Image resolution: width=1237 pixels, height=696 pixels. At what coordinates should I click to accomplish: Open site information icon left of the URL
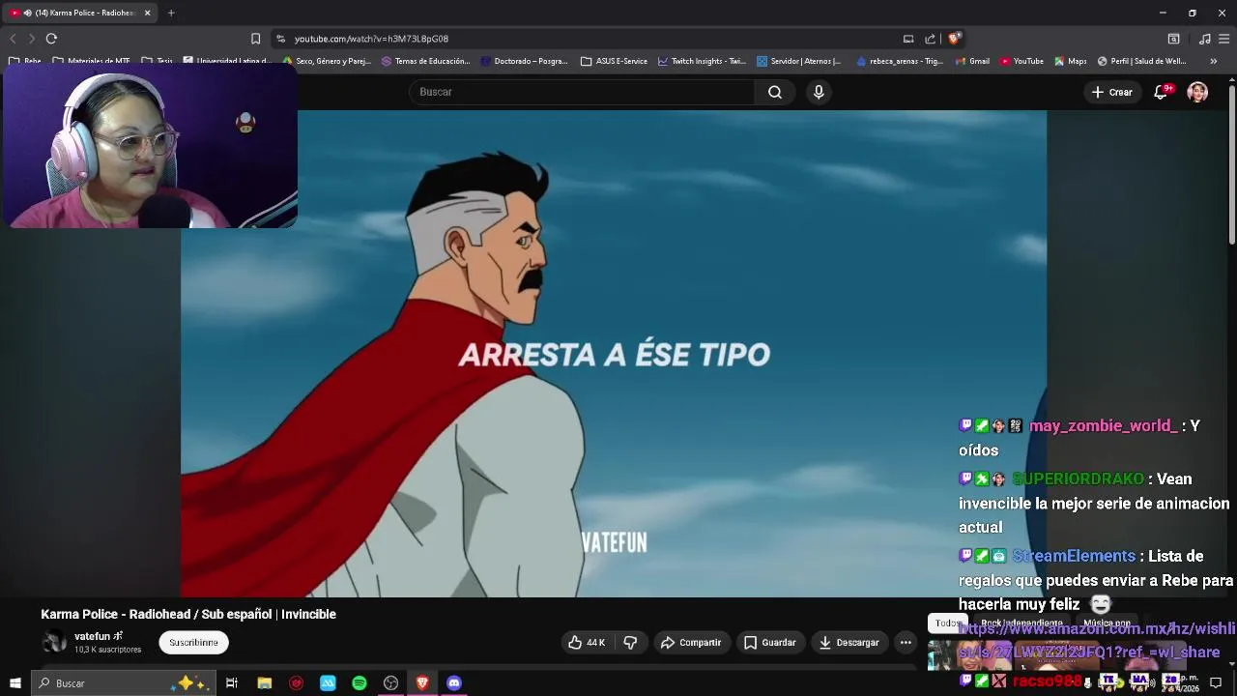(280, 39)
